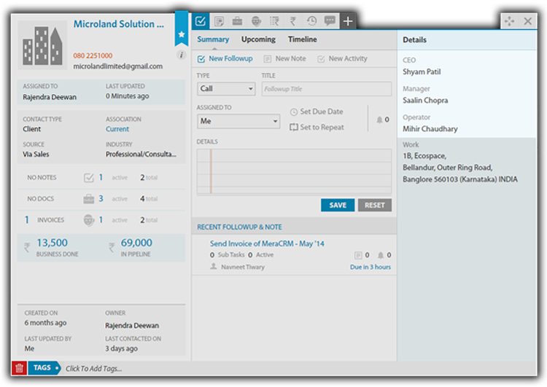Open the chat bubble icon in toolbar
The height and width of the screenshot is (387, 547).
point(330,21)
